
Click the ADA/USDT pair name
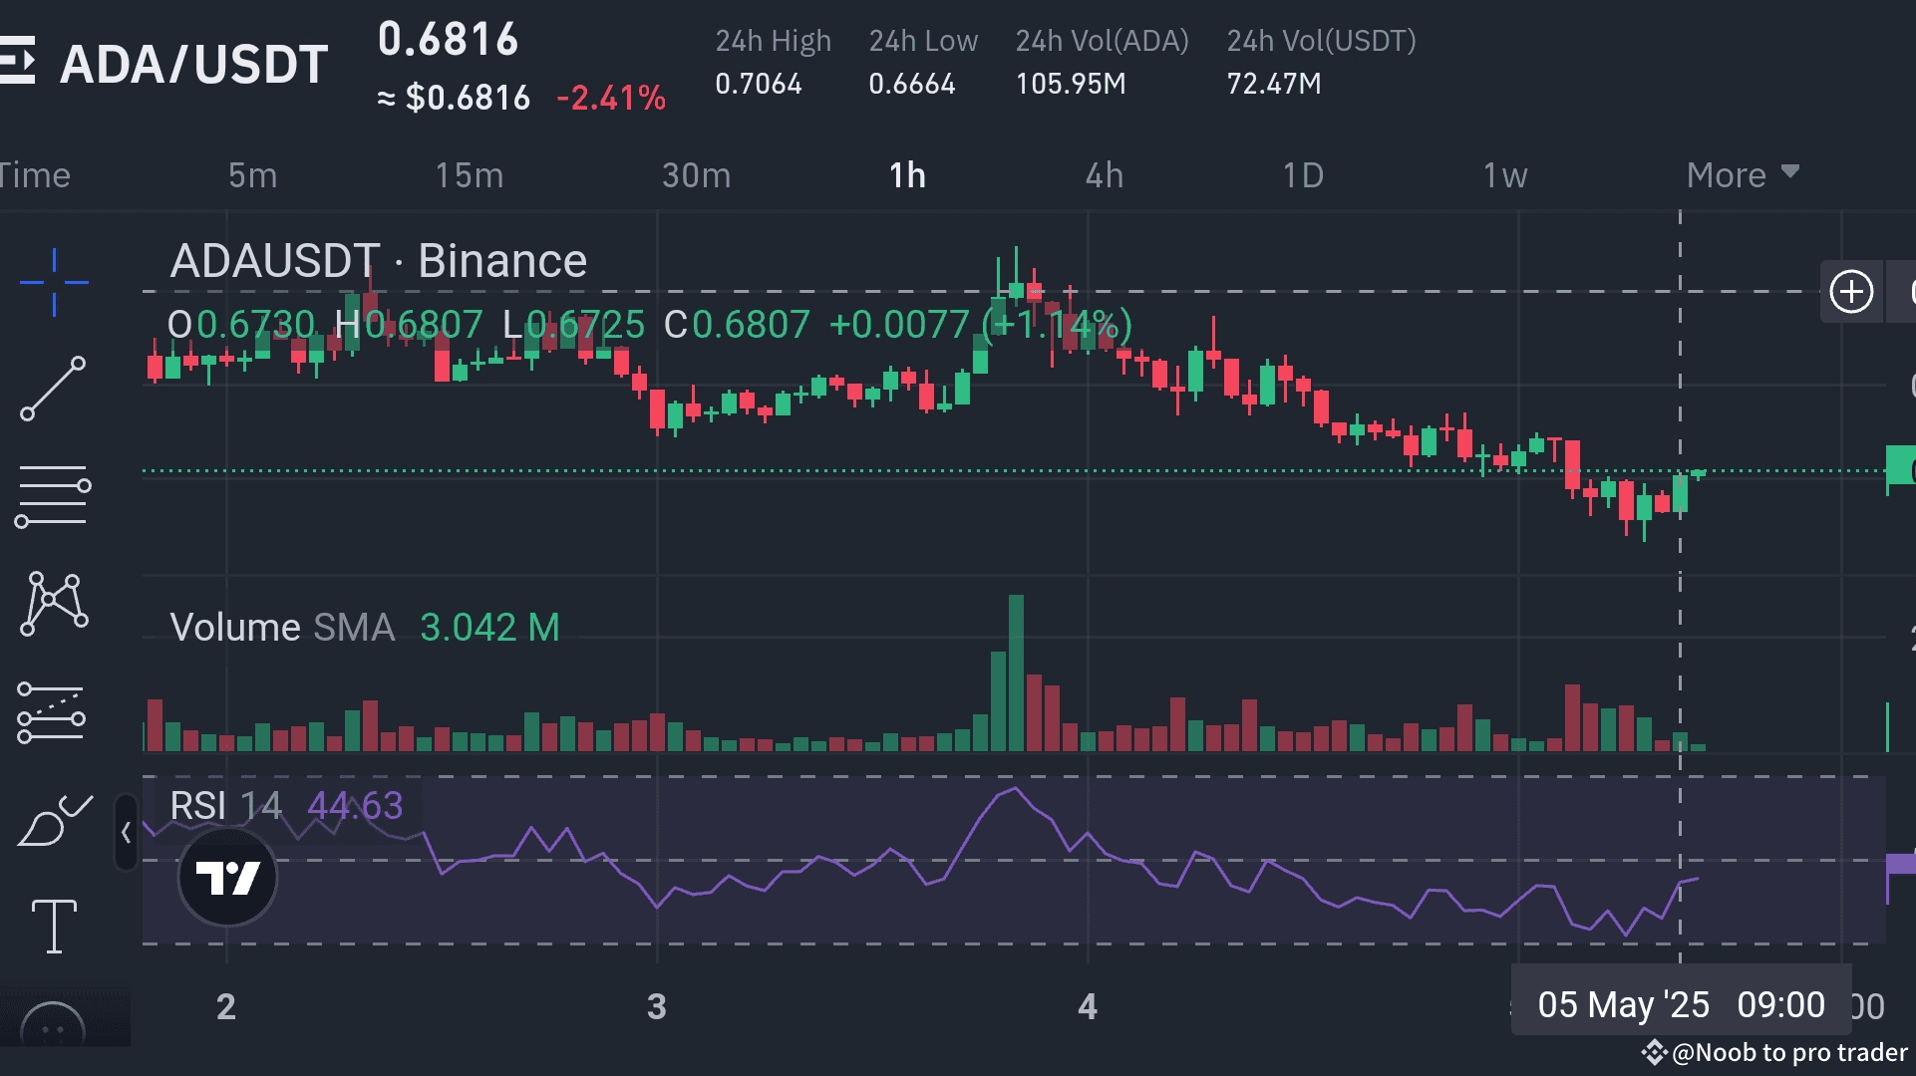click(194, 65)
